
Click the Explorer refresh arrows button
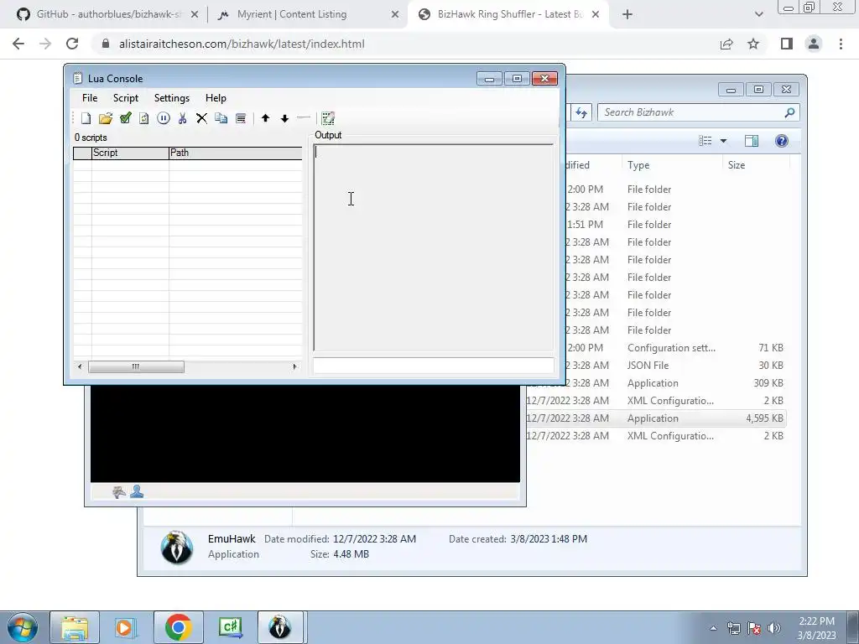(x=581, y=113)
